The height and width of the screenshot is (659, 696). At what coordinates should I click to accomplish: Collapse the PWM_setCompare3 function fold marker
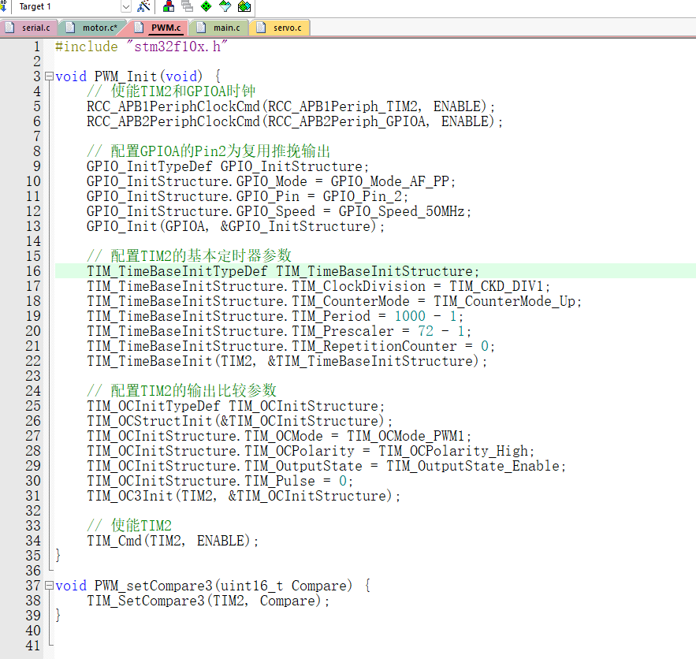tap(50, 586)
